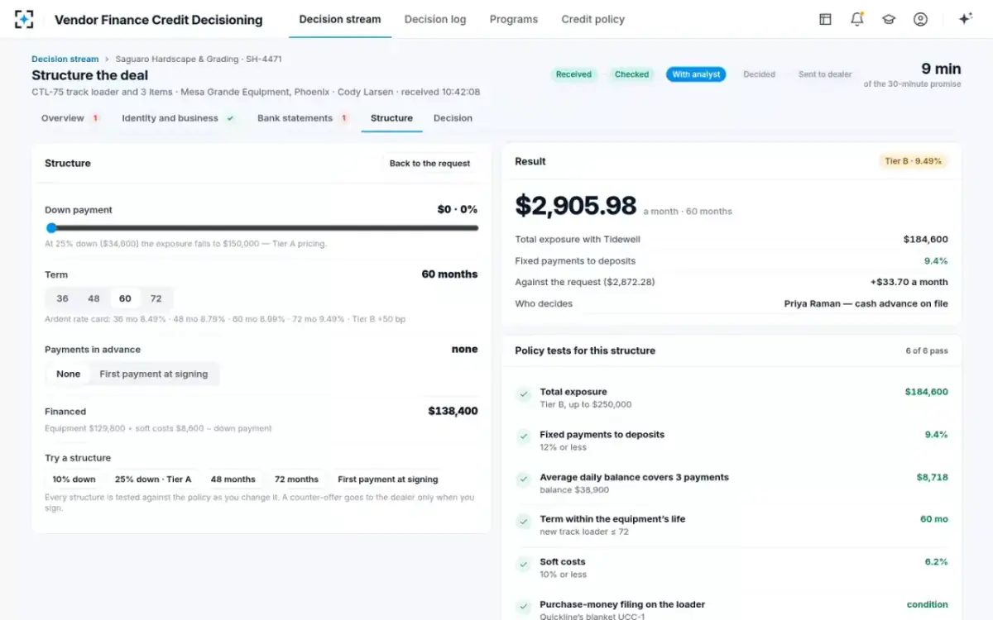Try the 10% down structure

tap(74, 479)
